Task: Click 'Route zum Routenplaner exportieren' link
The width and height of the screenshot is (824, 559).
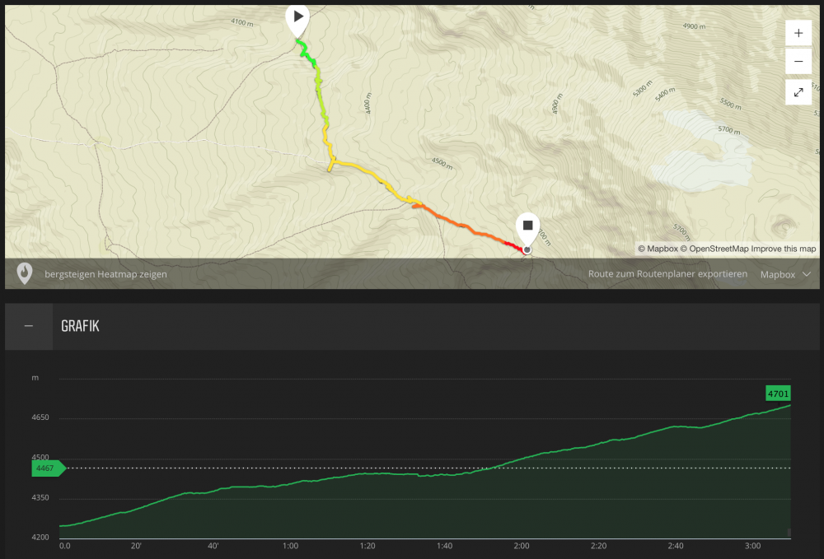Action: [x=667, y=274]
